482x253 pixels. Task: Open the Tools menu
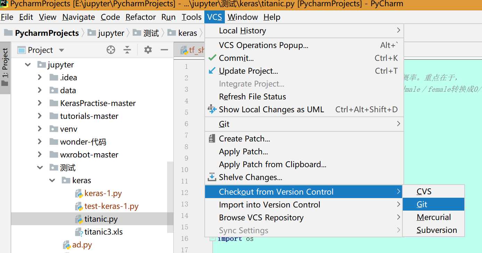[x=191, y=17]
